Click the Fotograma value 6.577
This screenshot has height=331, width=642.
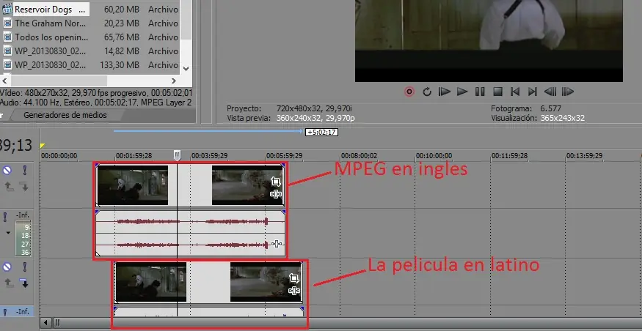point(551,108)
